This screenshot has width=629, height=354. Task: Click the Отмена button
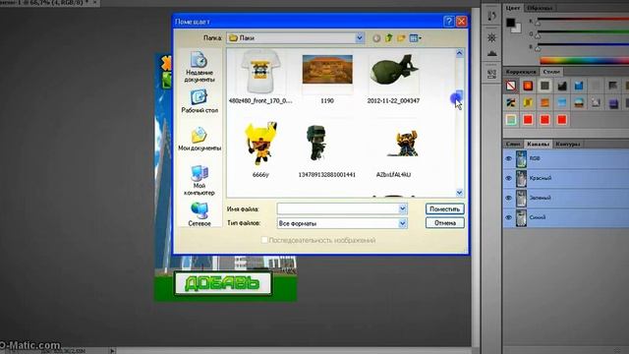pos(444,223)
